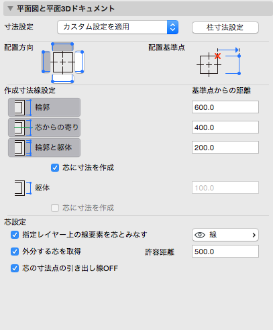
Task: Select the left placement direction handle
Action: point(46,62)
